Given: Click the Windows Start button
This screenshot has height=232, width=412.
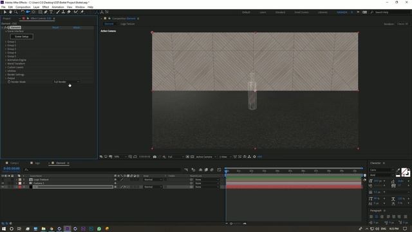Looking at the screenshot, I should [4, 229].
